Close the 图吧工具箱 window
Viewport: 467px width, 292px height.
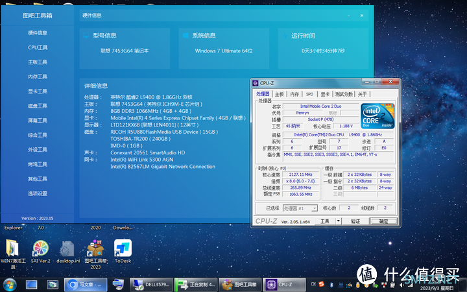(362, 16)
